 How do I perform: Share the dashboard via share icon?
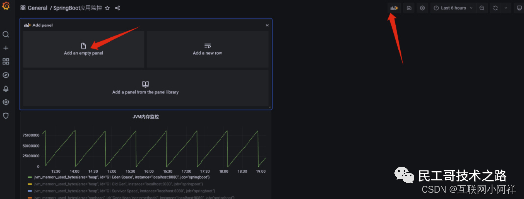pyautogui.click(x=118, y=8)
